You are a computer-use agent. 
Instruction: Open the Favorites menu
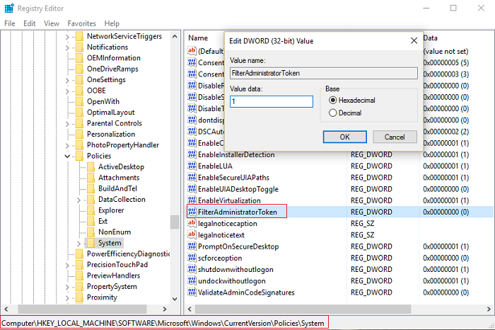[82, 23]
